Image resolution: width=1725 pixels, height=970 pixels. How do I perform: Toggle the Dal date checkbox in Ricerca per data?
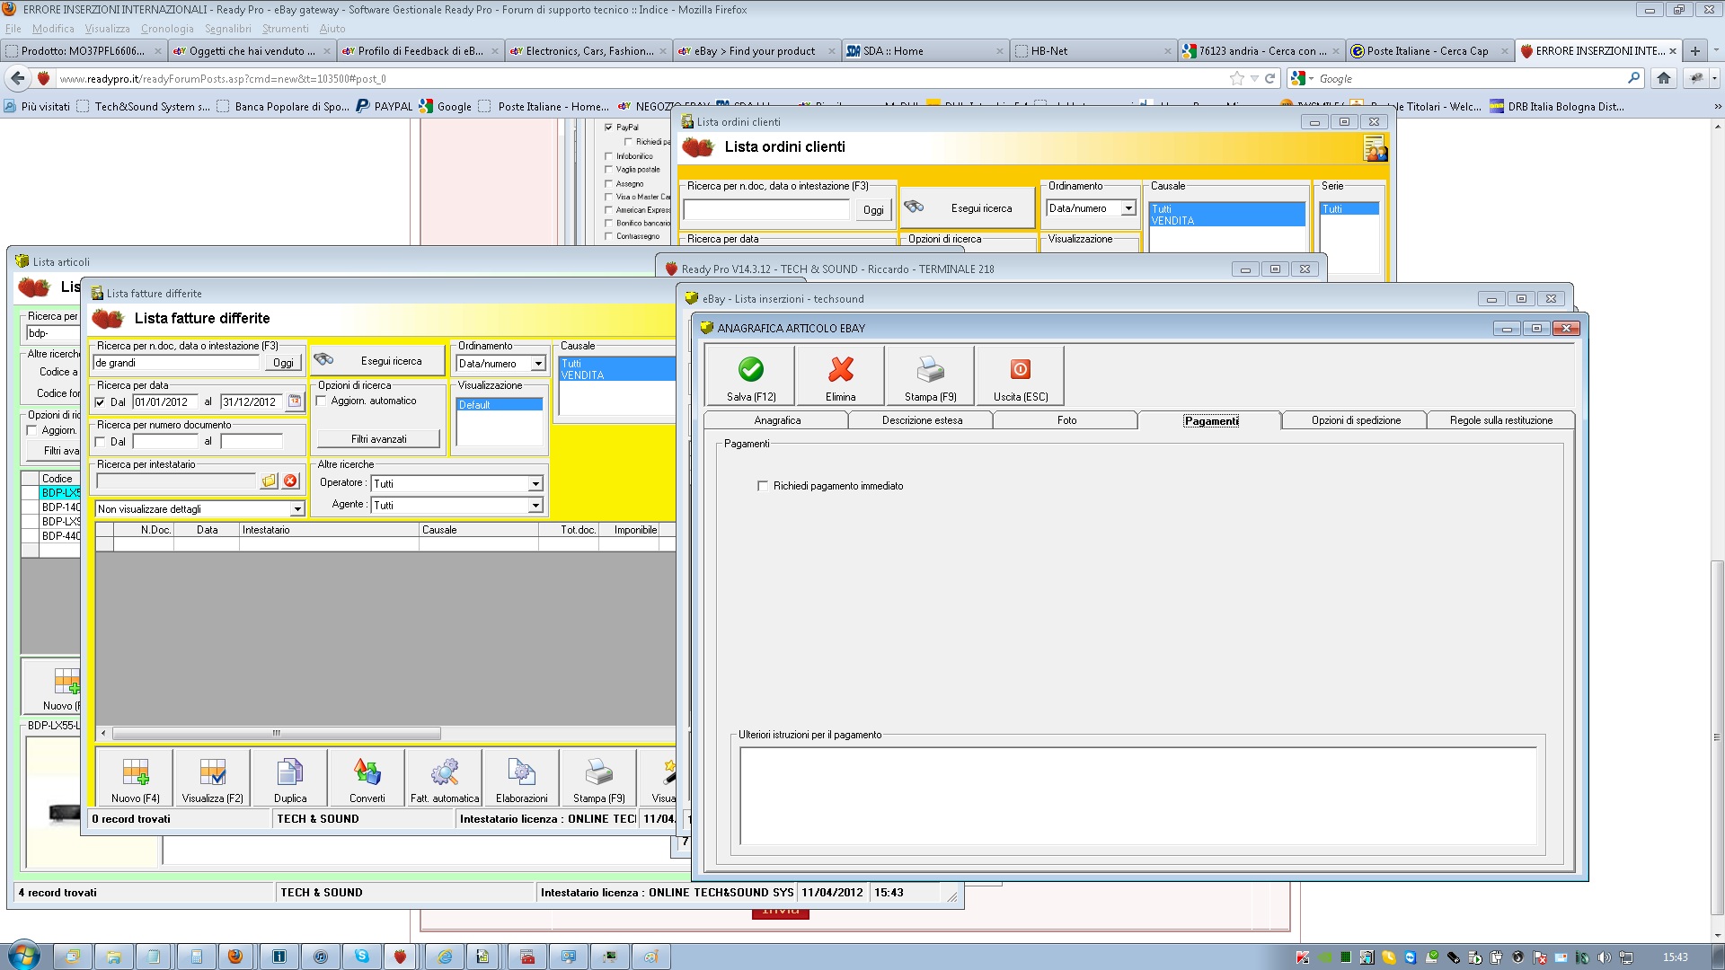(x=100, y=402)
